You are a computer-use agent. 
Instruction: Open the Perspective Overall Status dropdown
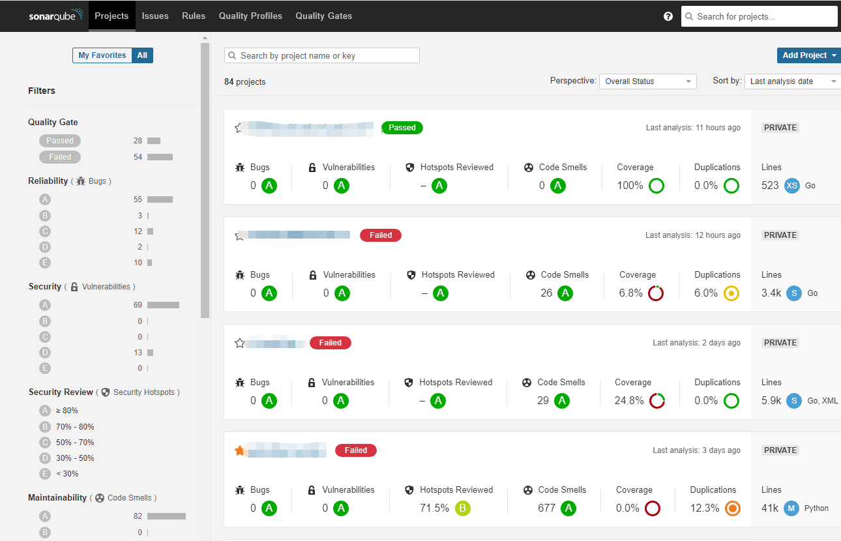pyautogui.click(x=648, y=81)
